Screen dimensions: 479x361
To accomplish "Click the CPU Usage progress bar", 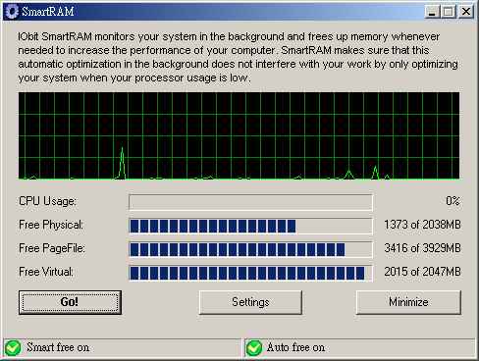I will pyautogui.click(x=250, y=202).
